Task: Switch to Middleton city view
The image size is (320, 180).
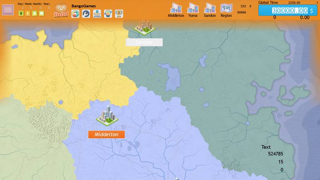Action: pos(176,10)
